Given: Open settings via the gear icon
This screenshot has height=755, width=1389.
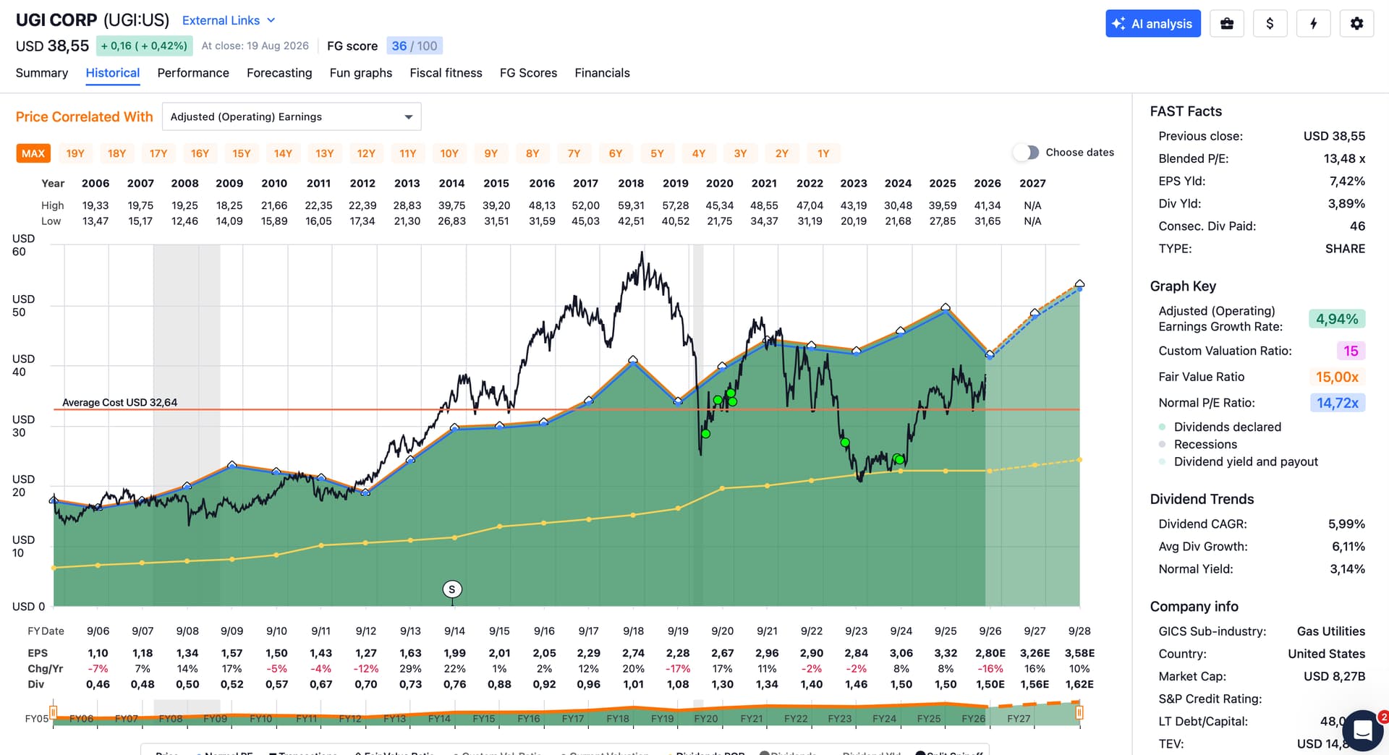Looking at the screenshot, I should 1356,23.
